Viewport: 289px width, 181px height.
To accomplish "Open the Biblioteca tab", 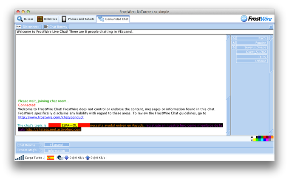I will pos(47,19).
